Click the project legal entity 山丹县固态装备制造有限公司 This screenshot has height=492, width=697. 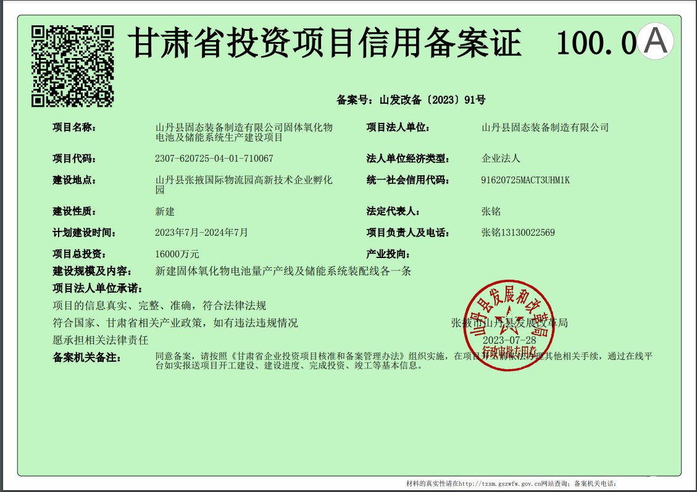545,128
